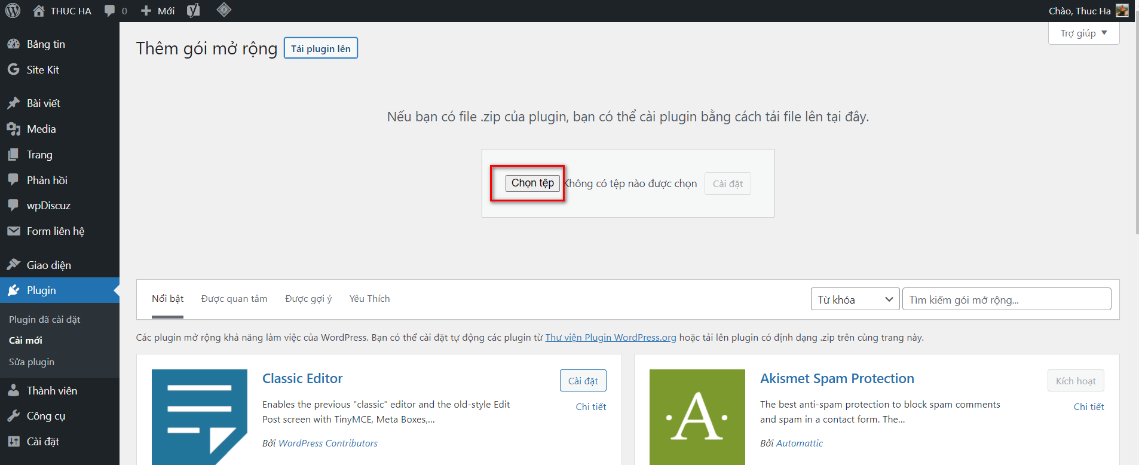Switch to the Được quan tâm tab
Viewport: 1139px width, 465px height.
(234, 299)
